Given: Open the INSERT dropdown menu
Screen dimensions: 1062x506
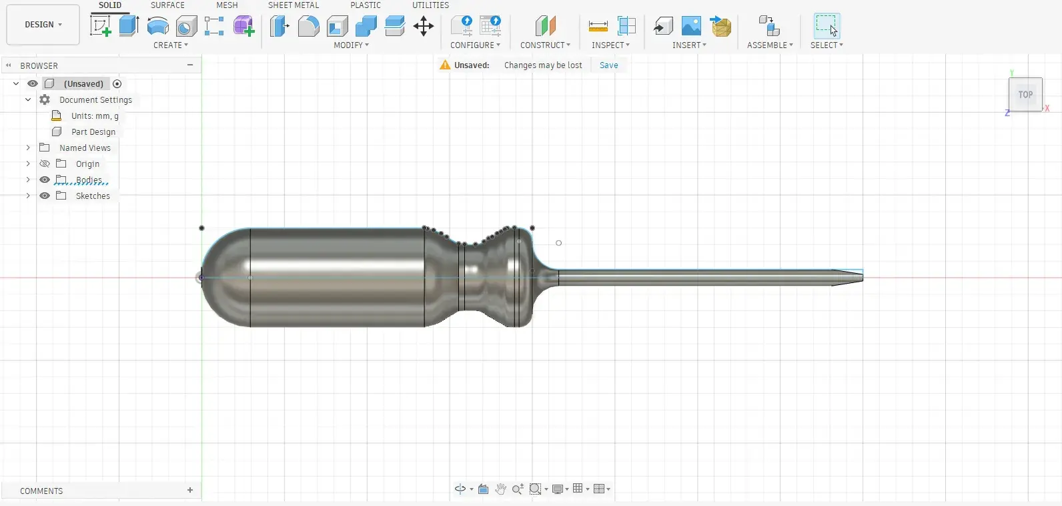Looking at the screenshot, I should [x=689, y=45].
